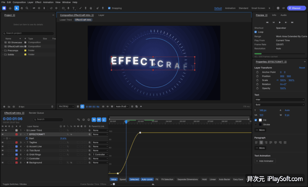Select the Selection arrow tool
This screenshot has width=308, height=187.
click(x=16, y=8)
